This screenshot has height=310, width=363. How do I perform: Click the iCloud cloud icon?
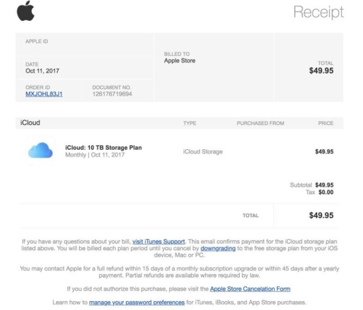pos(41,150)
